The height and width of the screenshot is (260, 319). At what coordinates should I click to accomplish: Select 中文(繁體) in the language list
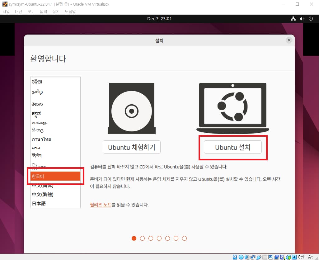(x=55, y=194)
